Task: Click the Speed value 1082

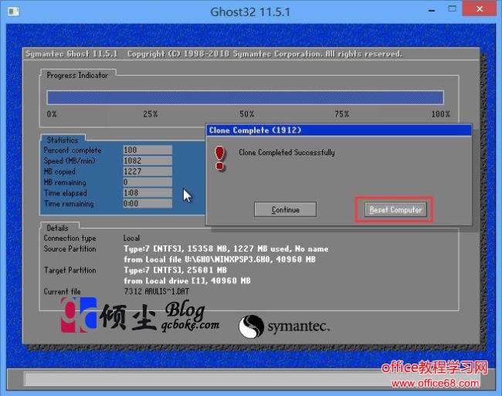Action: click(x=148, y=161)
